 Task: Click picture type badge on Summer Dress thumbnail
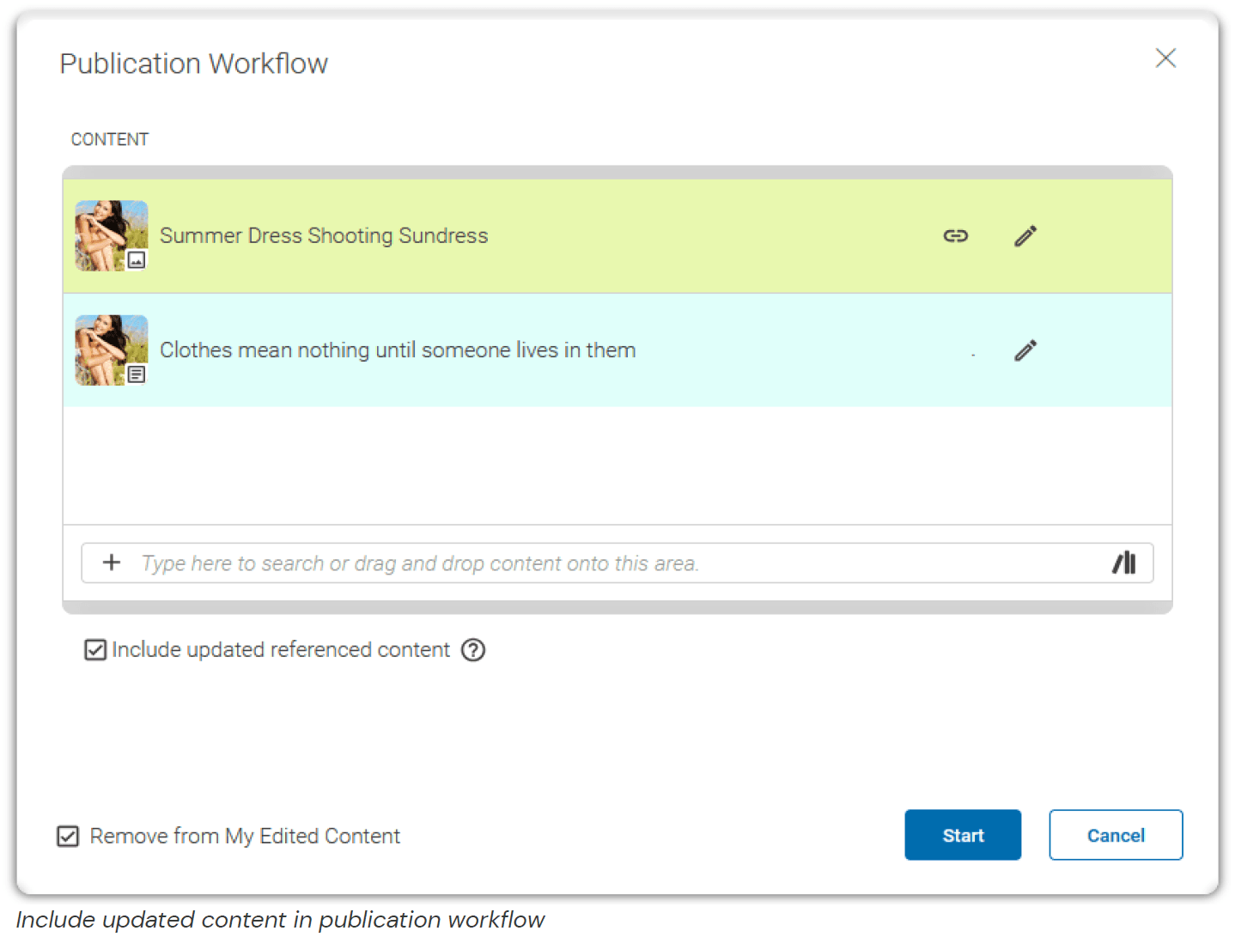coord(137,260)
